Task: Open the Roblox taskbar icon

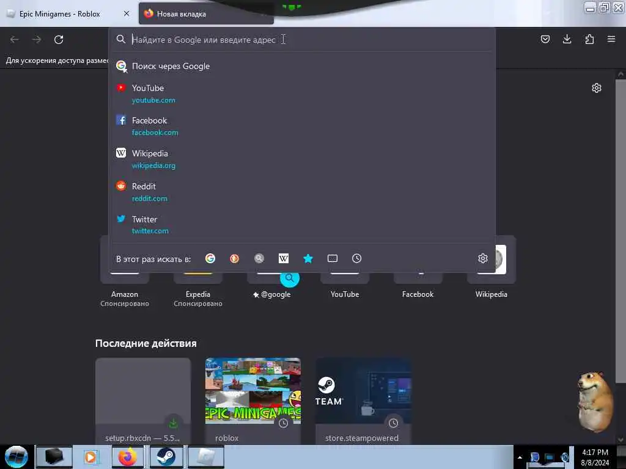Action: (x=205, y=457)
